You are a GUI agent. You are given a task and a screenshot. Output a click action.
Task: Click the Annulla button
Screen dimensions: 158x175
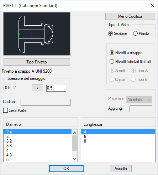pyautogui.click(x=121, y=169)
